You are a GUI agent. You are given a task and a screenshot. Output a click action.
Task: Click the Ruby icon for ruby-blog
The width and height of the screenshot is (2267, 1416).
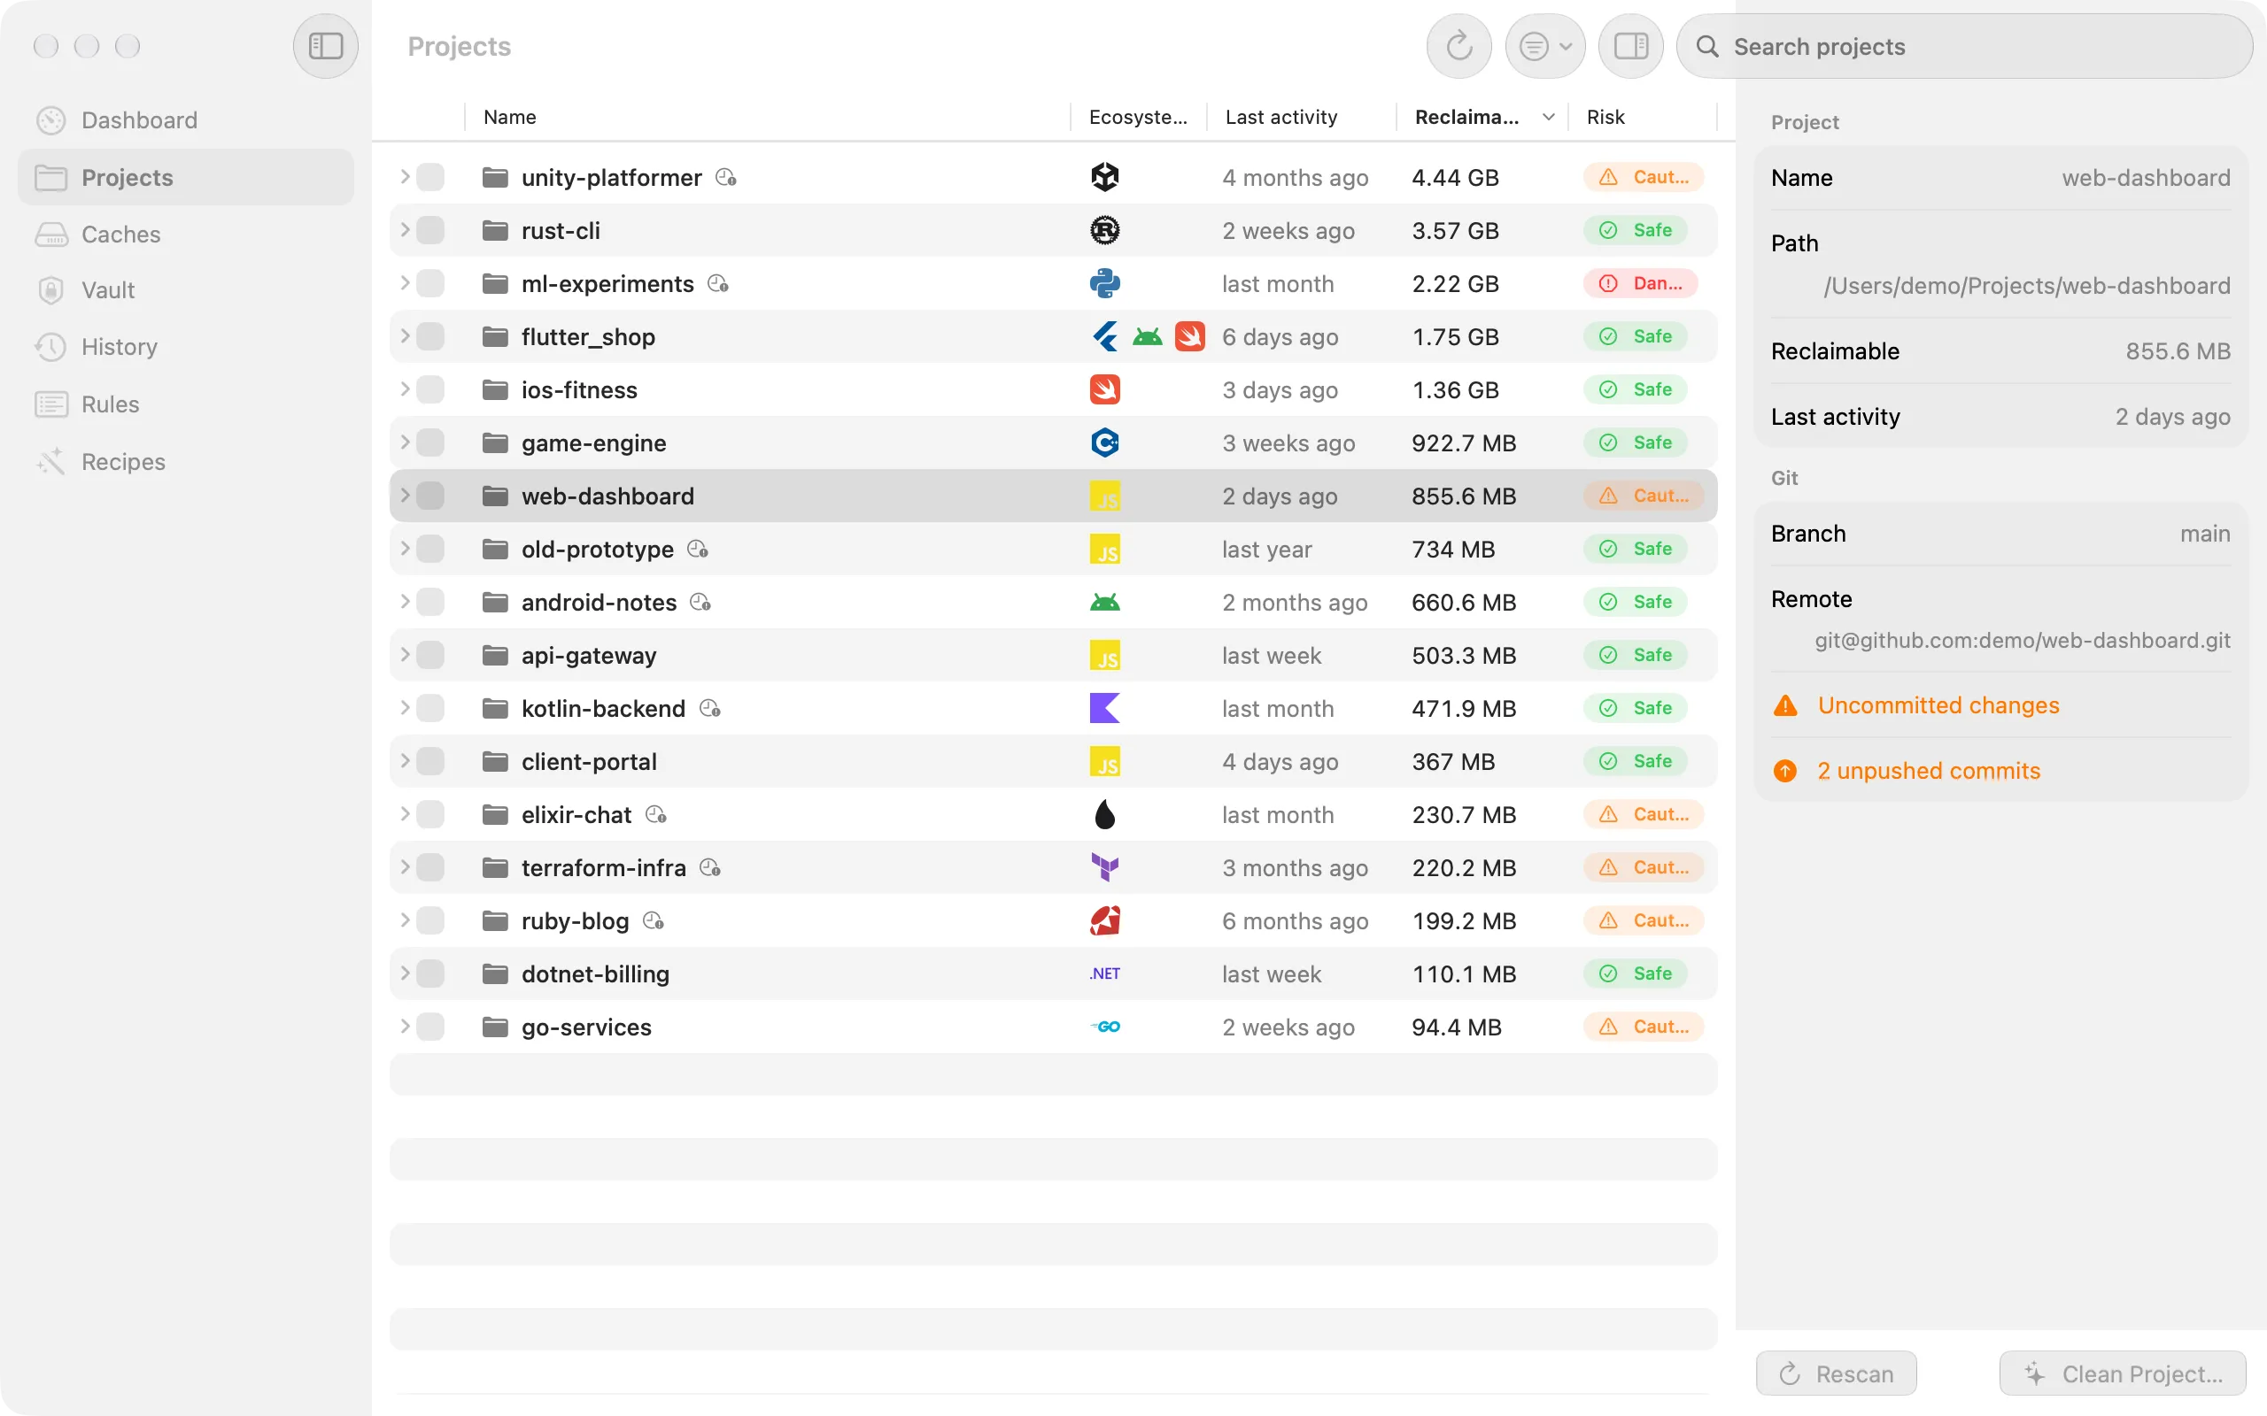[x=1104, y=920]
